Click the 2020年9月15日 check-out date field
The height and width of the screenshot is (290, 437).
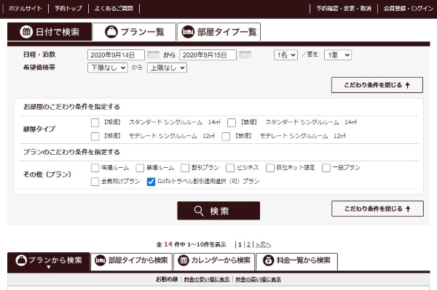[208, 55]
